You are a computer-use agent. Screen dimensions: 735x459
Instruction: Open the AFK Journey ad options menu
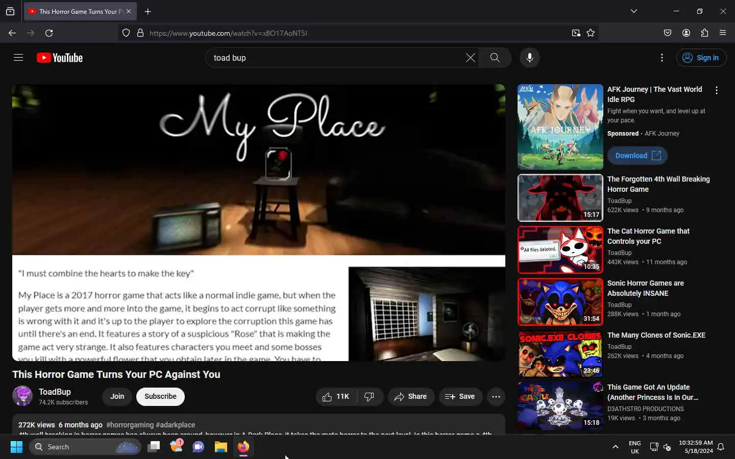click(717, 90)
